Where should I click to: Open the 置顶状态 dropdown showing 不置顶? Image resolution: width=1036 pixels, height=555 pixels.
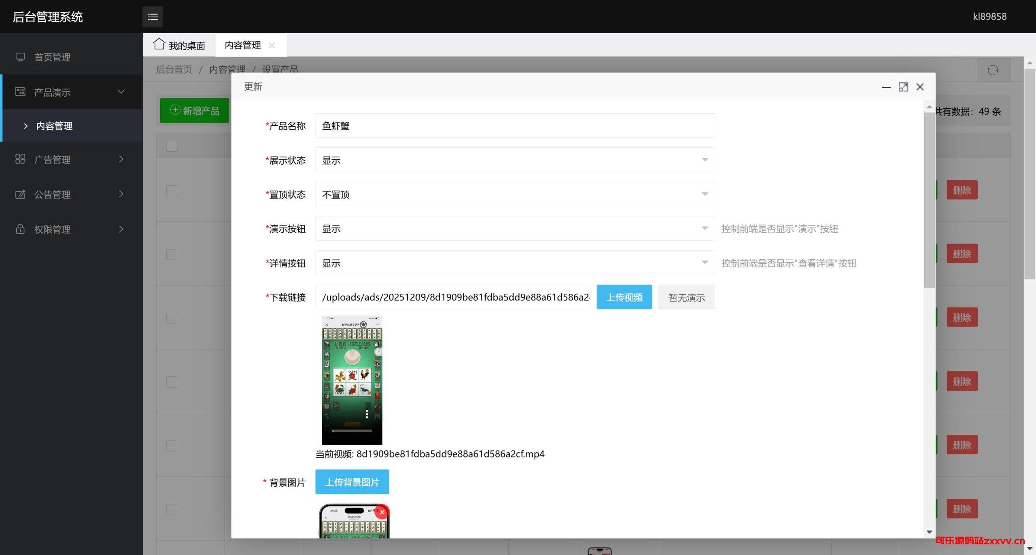coord(514,194)
